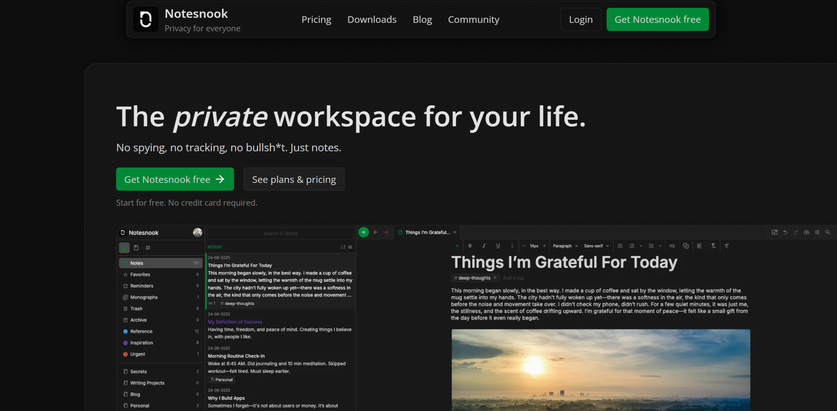Viewport: 837px width, 411px height.
Task: Expand the bullet list style dropdown
Action: [660, 246]
